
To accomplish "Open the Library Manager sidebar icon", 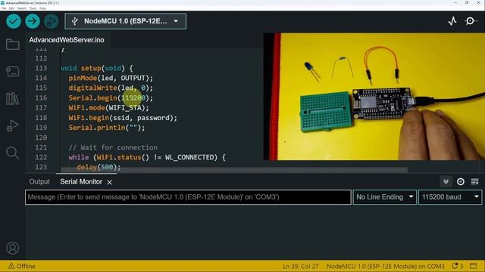I will pos(13,99).
